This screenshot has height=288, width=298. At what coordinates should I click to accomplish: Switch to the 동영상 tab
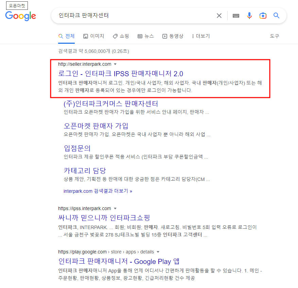tap(173, 36)
